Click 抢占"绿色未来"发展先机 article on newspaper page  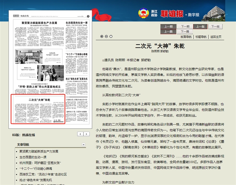[x=77, y=87]
